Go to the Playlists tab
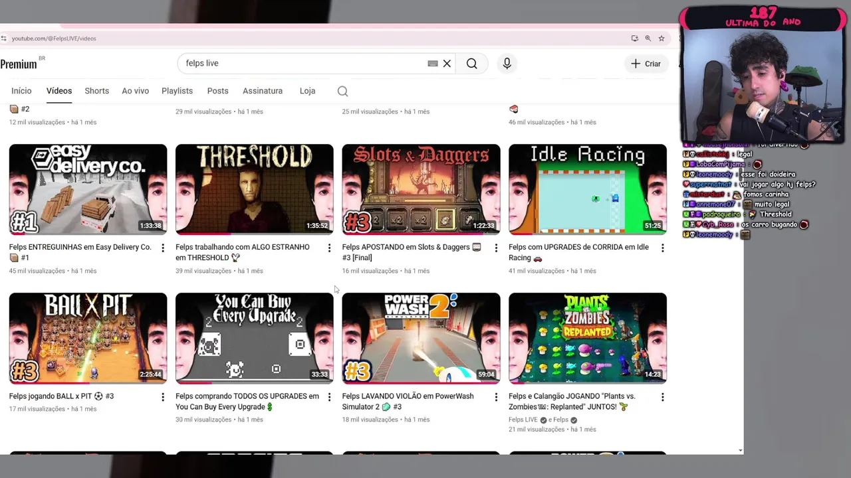851x478 pixels. point(177,91)
